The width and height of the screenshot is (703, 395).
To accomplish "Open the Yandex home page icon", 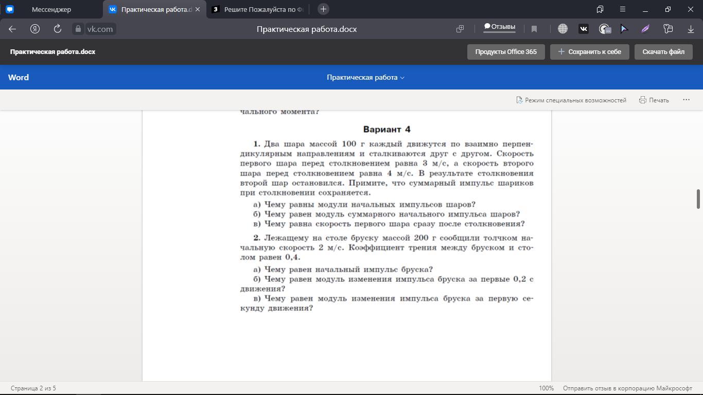I will (x=35, y=29).
